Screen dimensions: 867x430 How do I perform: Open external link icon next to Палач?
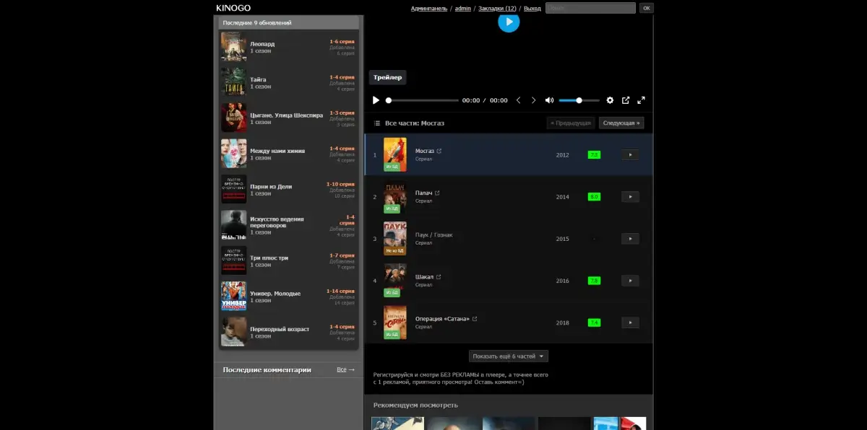tap(436, 193)
